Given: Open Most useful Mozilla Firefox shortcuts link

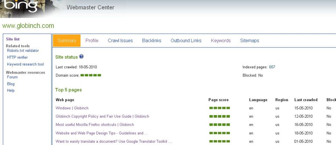Looking at the screenshot, I should pyautogui.click(x=95, y=125).
